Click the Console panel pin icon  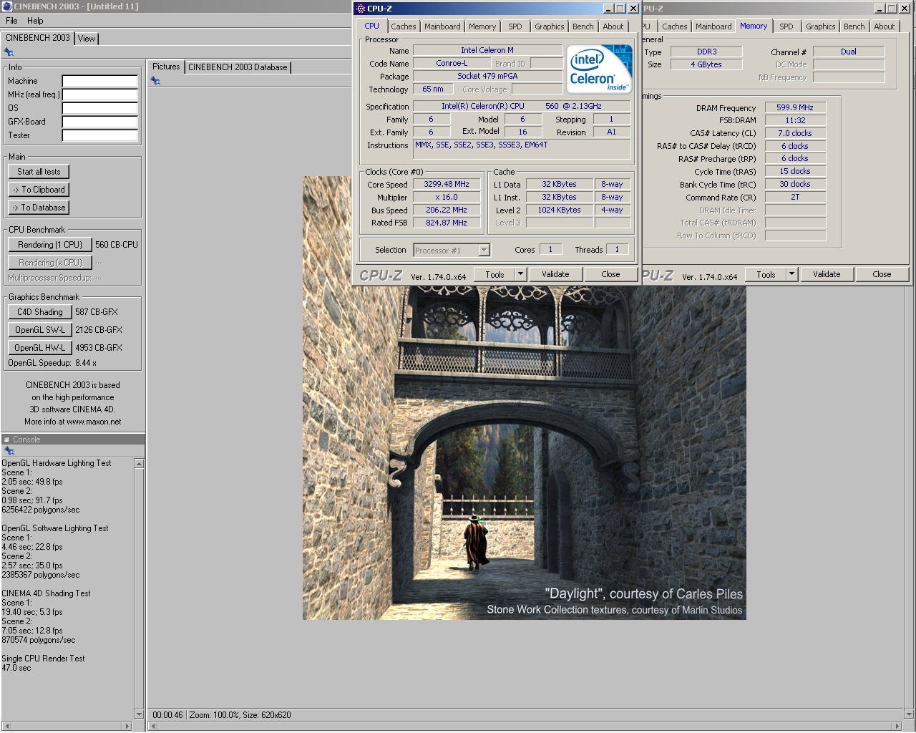click(x=9, y=451)
